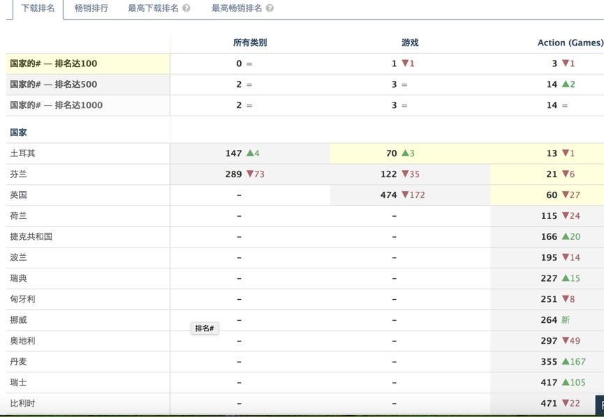Image resolution: width=604 pixels, height=417 pixels.
Task: Click help icon beside 最高畅销排名 tab
Action: pos(270,8)
